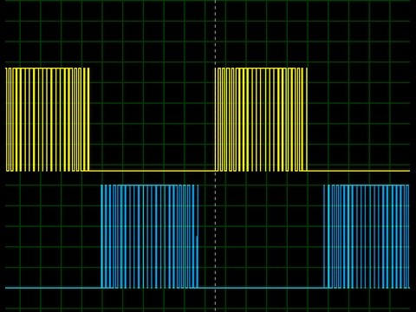Select the first blue pulse burst
Image resolution: width=416 pixels, height=312 pixels.
click(x=150, y=237)
